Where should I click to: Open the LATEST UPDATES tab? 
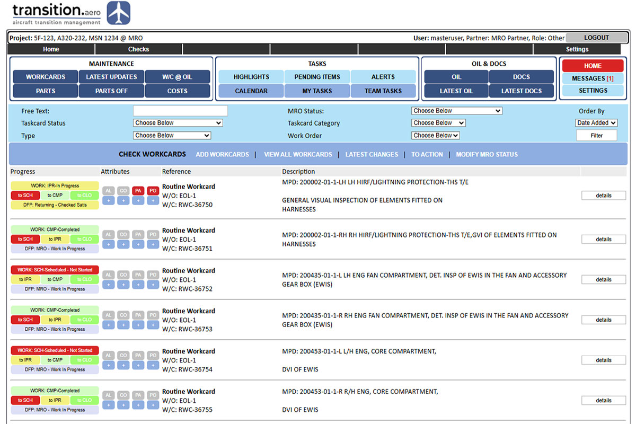[111, 77]
